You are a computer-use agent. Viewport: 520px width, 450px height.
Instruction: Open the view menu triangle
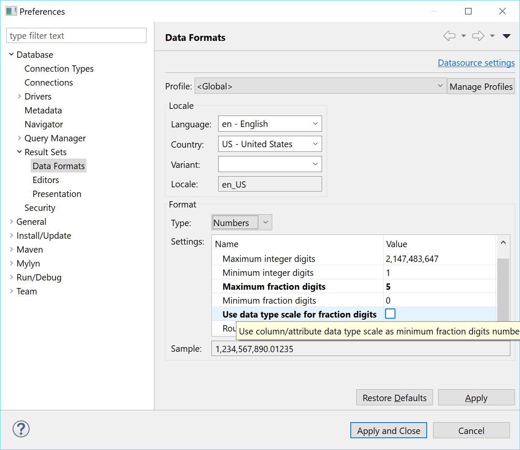coord(506,36)
